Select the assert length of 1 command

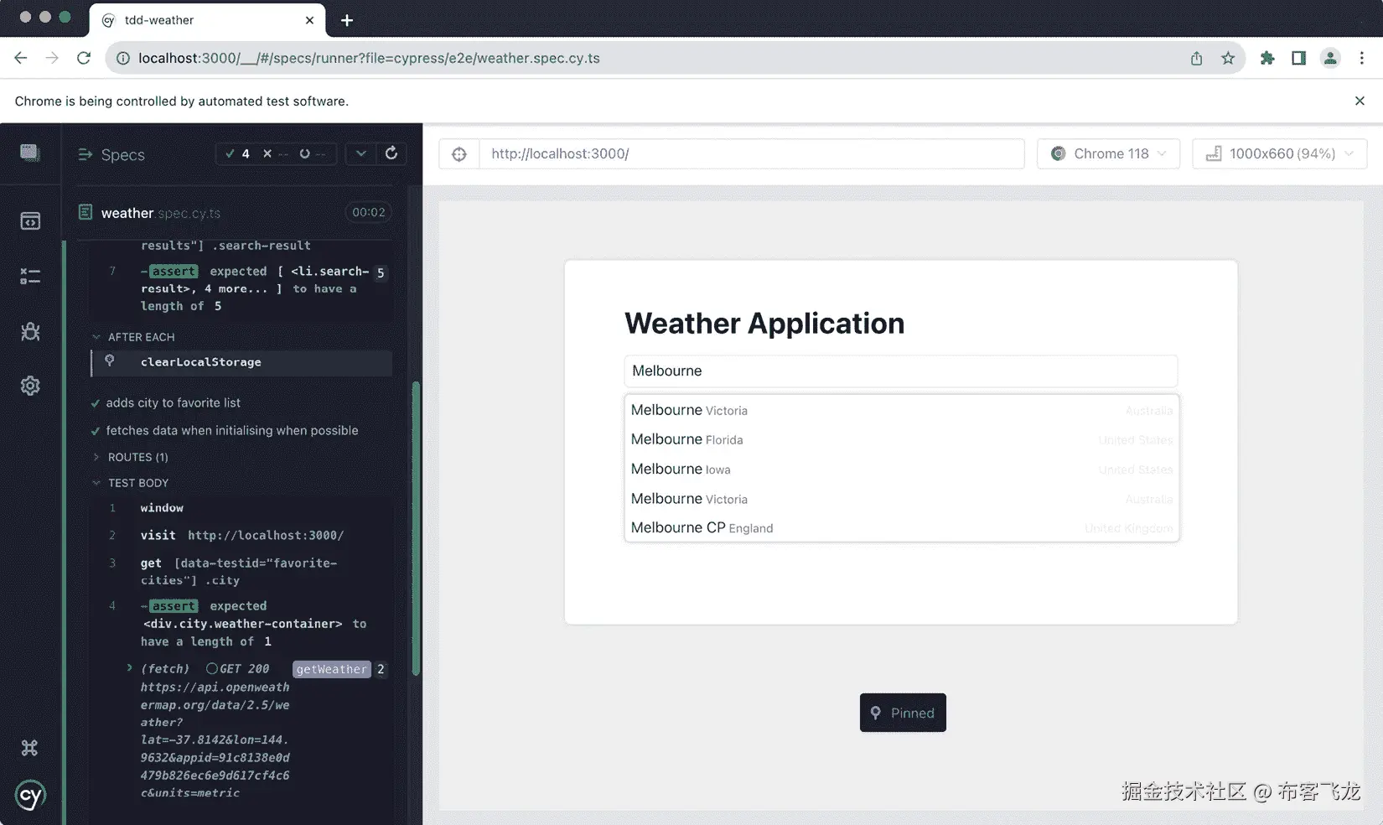pos(243,624)
